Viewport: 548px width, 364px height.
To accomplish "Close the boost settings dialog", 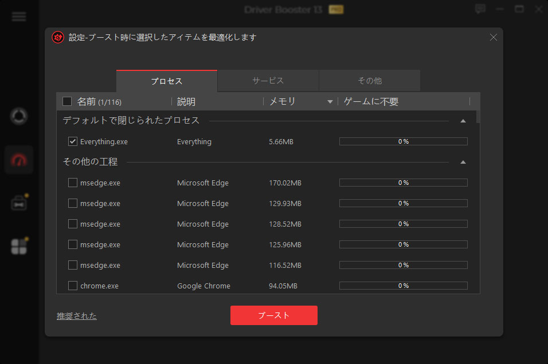I will coord(493,37).
